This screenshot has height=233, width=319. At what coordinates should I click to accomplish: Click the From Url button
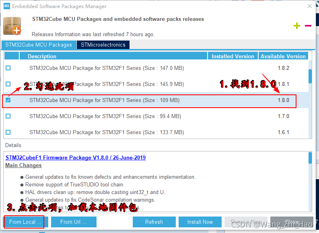74,222
